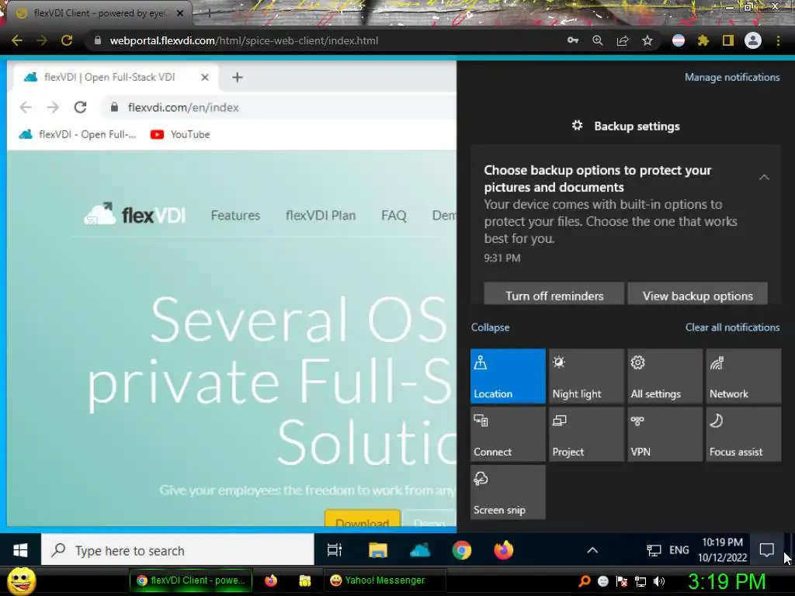The image size is (795, 596).
Task: Open the Project quick action tile
Action: [x=586, y=435]
